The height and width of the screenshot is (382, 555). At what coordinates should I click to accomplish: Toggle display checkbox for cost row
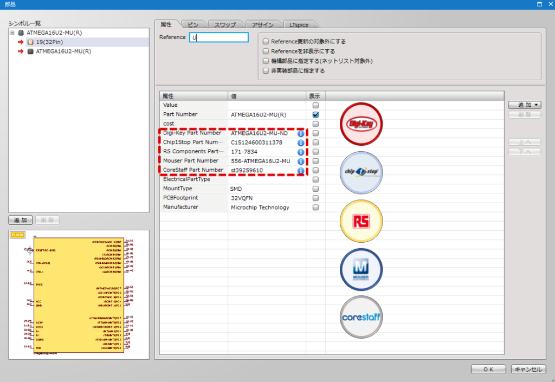click(x=315, y=124)
